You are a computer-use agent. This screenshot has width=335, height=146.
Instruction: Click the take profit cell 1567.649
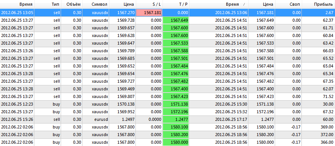click(x=176, y=21)
